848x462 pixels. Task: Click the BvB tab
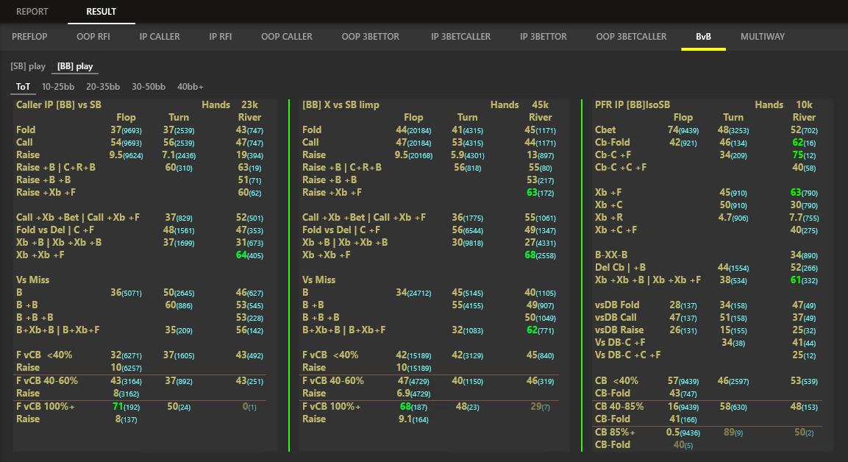[x=703, y=37]
